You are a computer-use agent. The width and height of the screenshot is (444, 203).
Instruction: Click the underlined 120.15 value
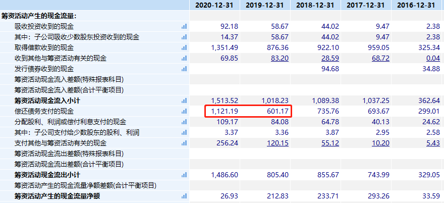(277, 143)
